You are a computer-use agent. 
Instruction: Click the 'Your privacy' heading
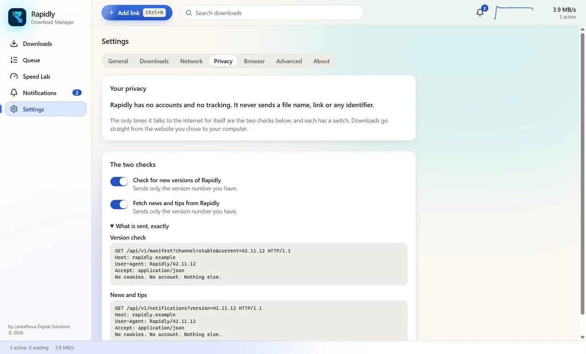[x=128, y=88]
